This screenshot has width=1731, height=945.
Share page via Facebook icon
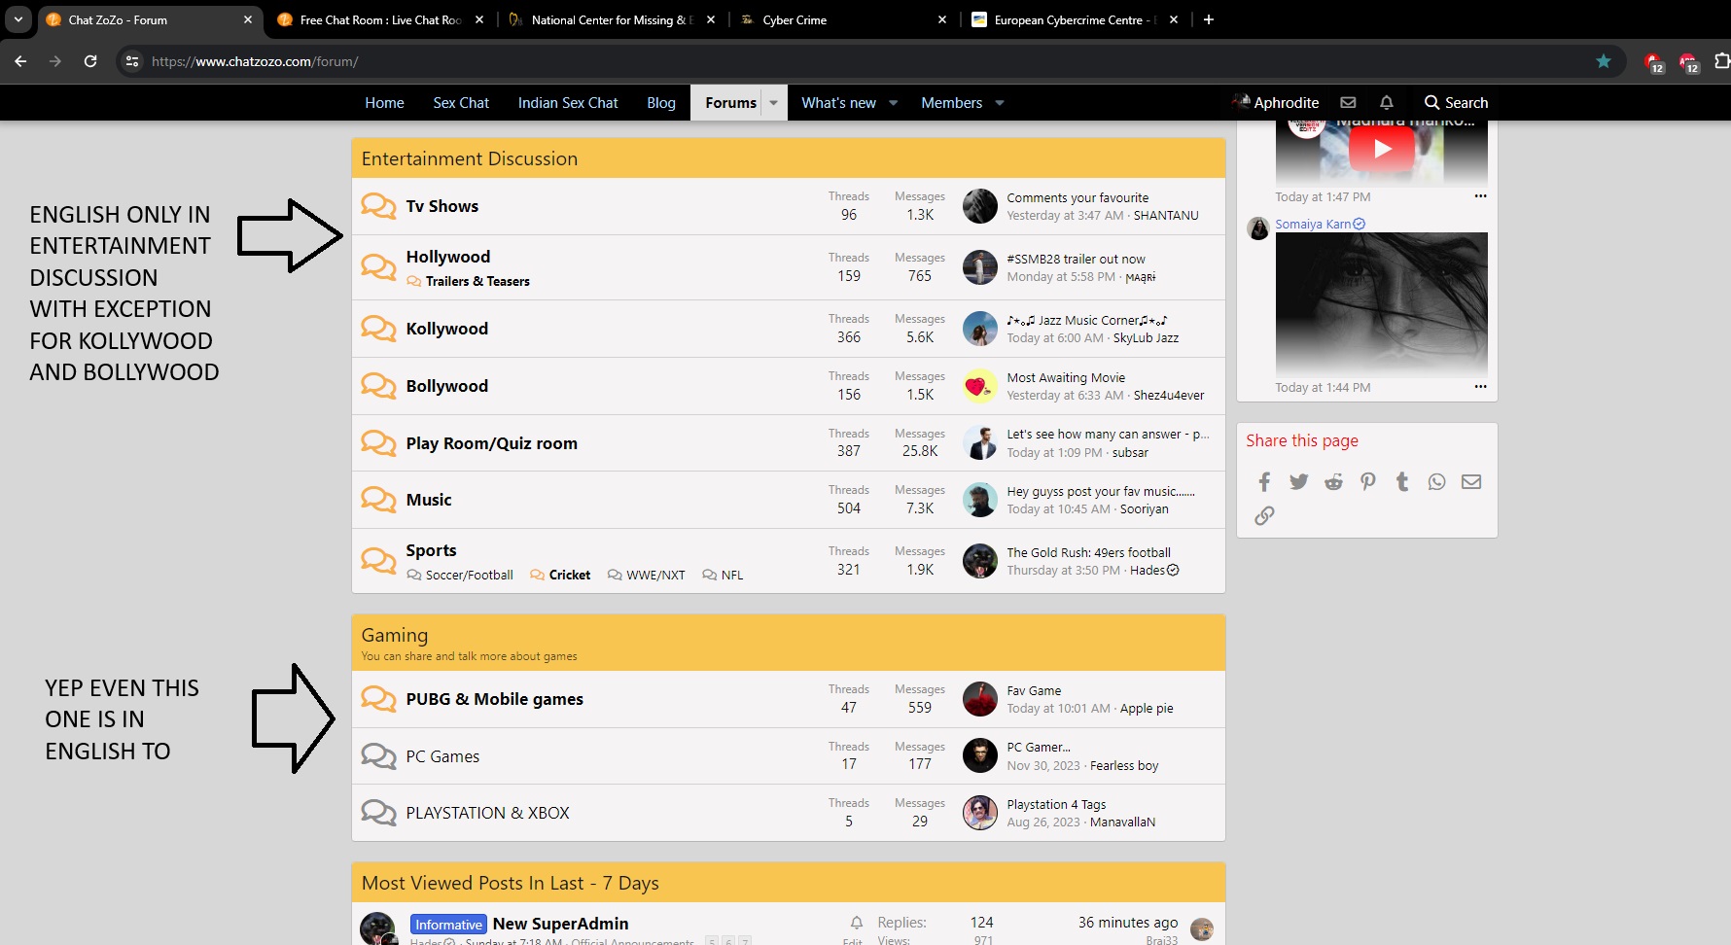click(x=1264, y=482)
